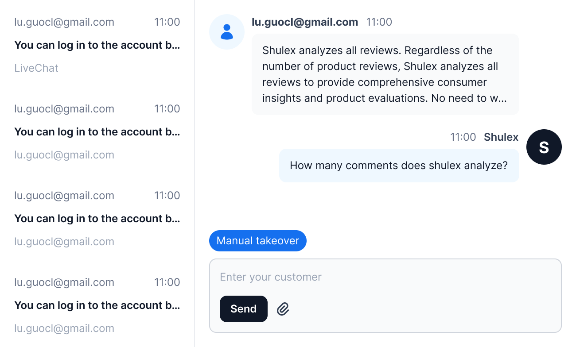Click the customer avatar icon
Screen dimensions: 576x347
[x=227, y=32]
